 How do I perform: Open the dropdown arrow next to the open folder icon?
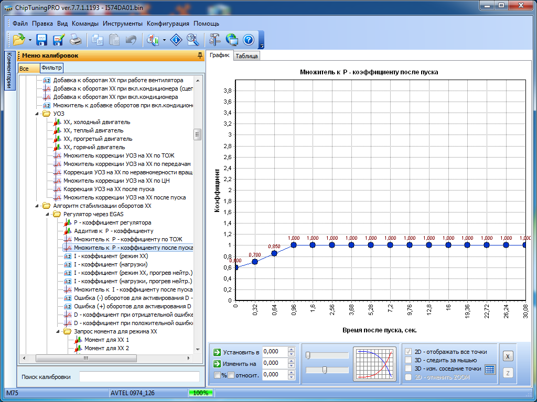tap(30, 40)
